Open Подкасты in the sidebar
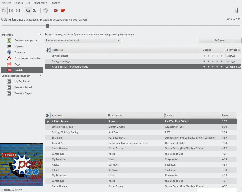The height and width of the screenshot is (192, 242). coord(20,52)
